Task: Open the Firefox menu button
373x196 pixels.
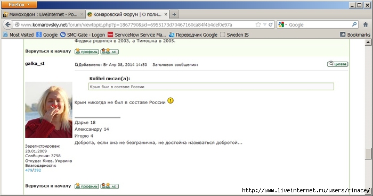Action: click(19, 4)
